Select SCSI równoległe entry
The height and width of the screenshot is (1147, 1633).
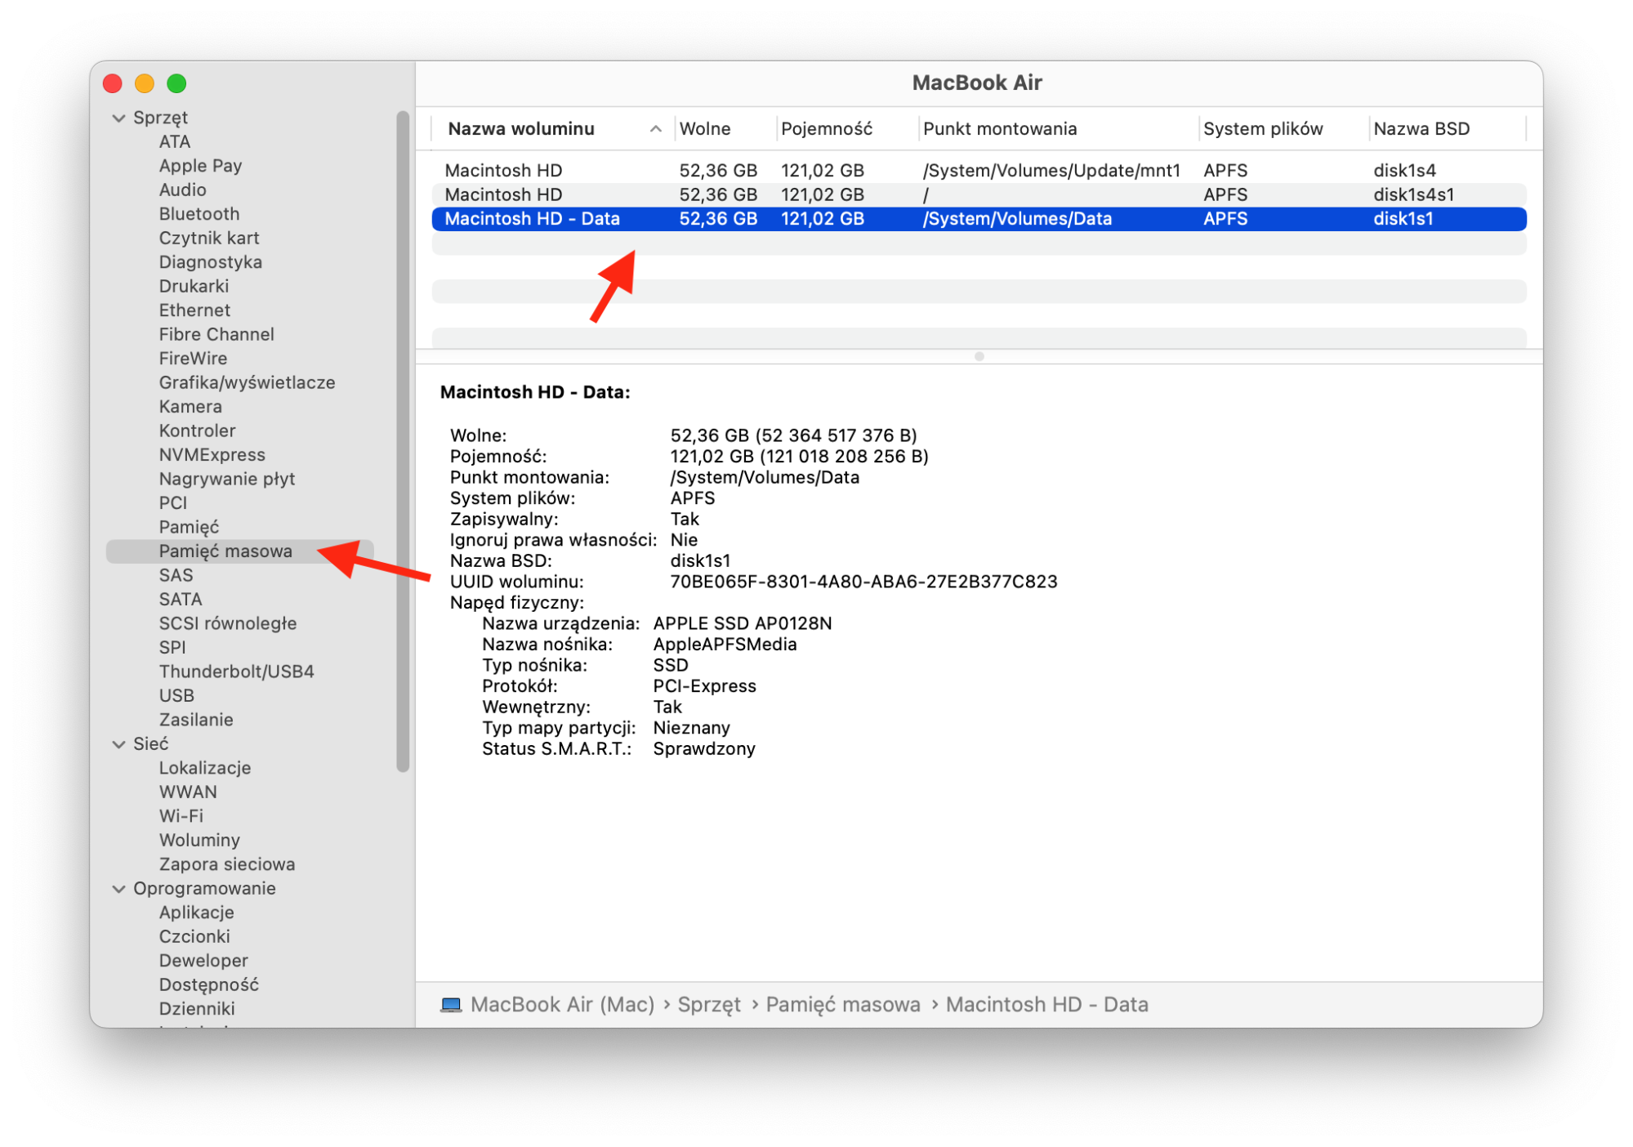[x=228, y=624]
